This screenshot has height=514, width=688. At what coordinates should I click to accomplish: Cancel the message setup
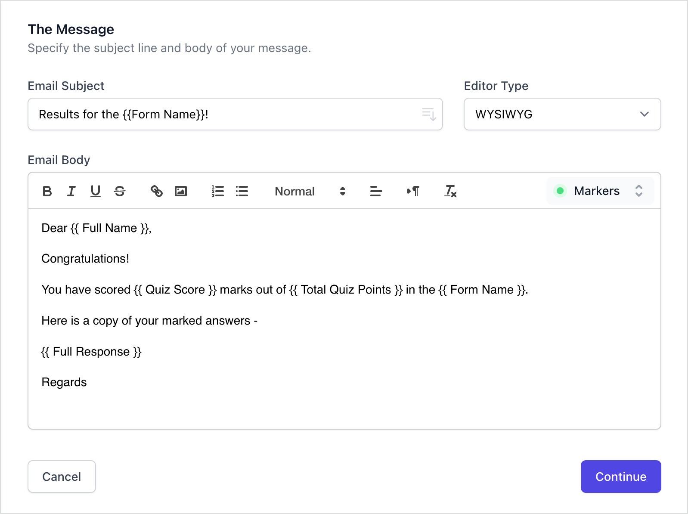[x=62, y=477]
